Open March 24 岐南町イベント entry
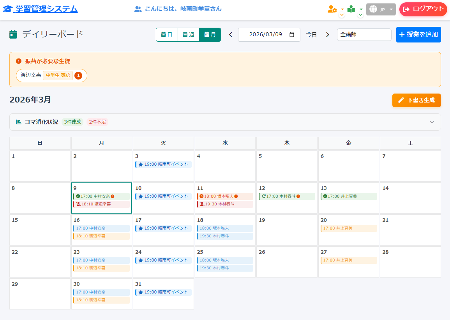Image resolution: width=450 pixels, height=320 pixels. (163, 260)
